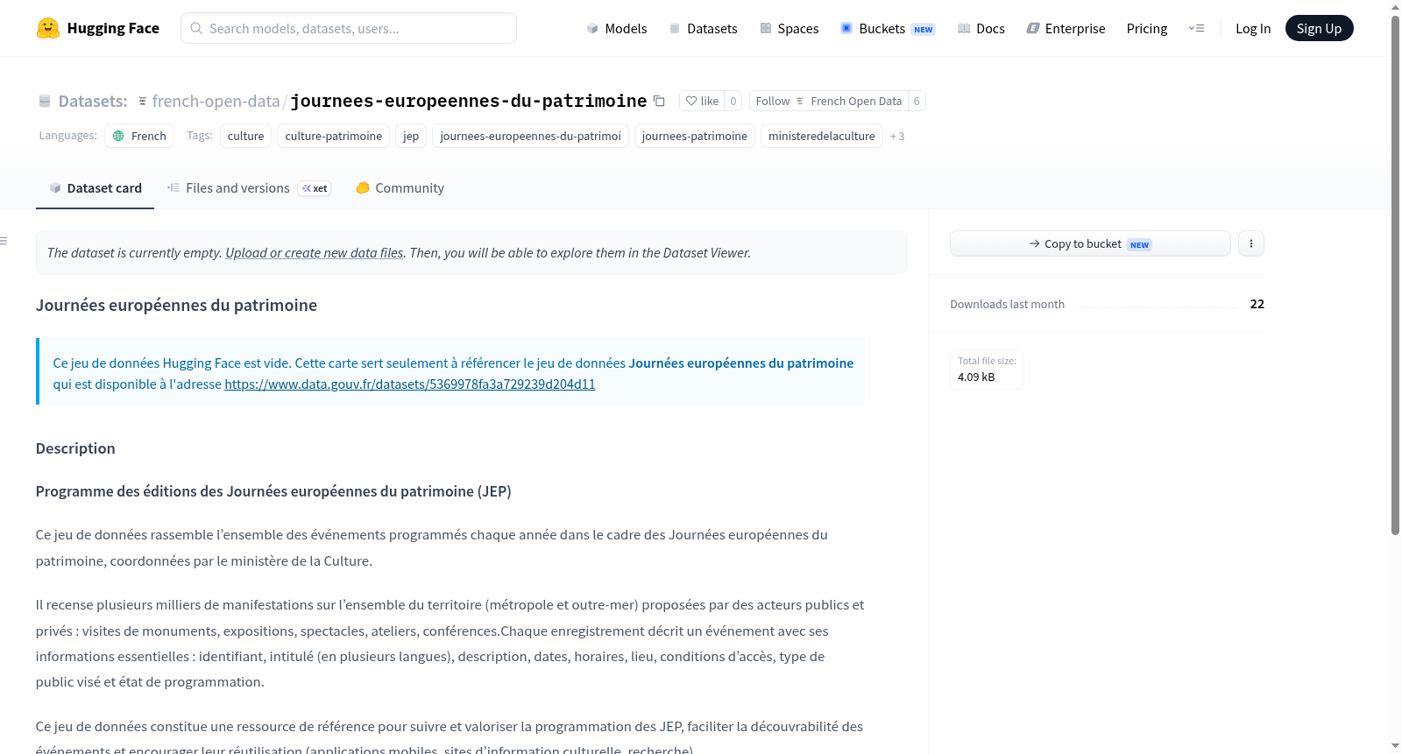Switch to Files and versions tab

tap(249, 188)
